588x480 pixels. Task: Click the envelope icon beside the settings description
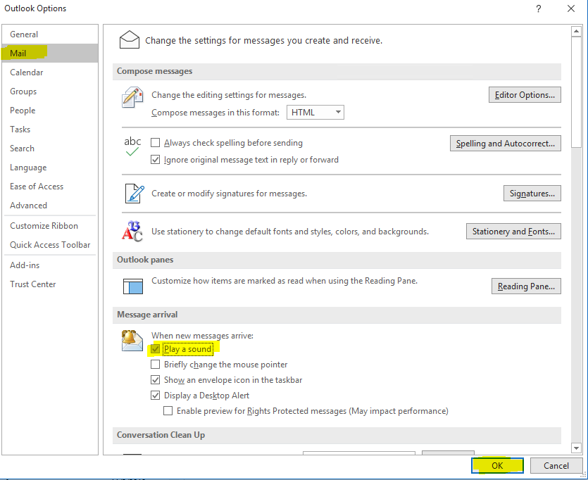[130, 39]
